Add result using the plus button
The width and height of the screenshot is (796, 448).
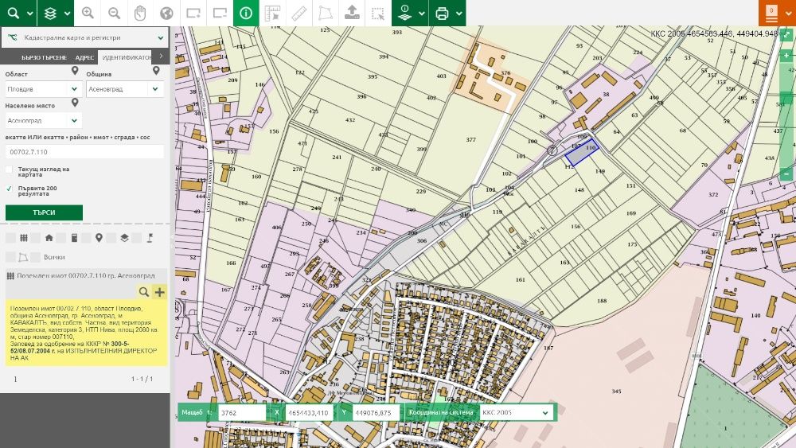click(159, 292)
